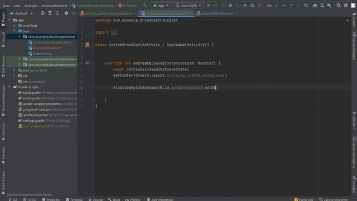Open the App Inspection button
357x201 pixels.
[x=160, y=199]
